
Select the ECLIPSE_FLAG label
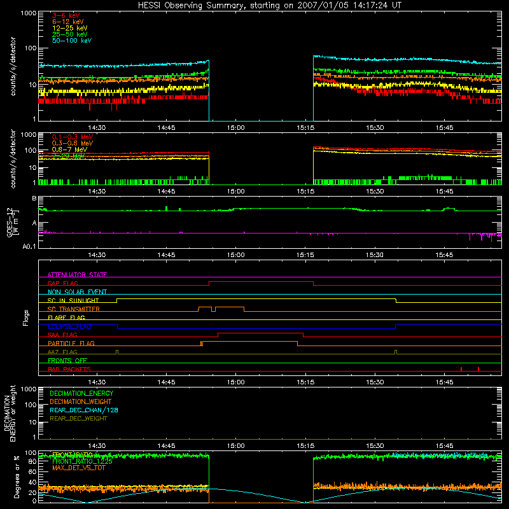coord(69,326)
